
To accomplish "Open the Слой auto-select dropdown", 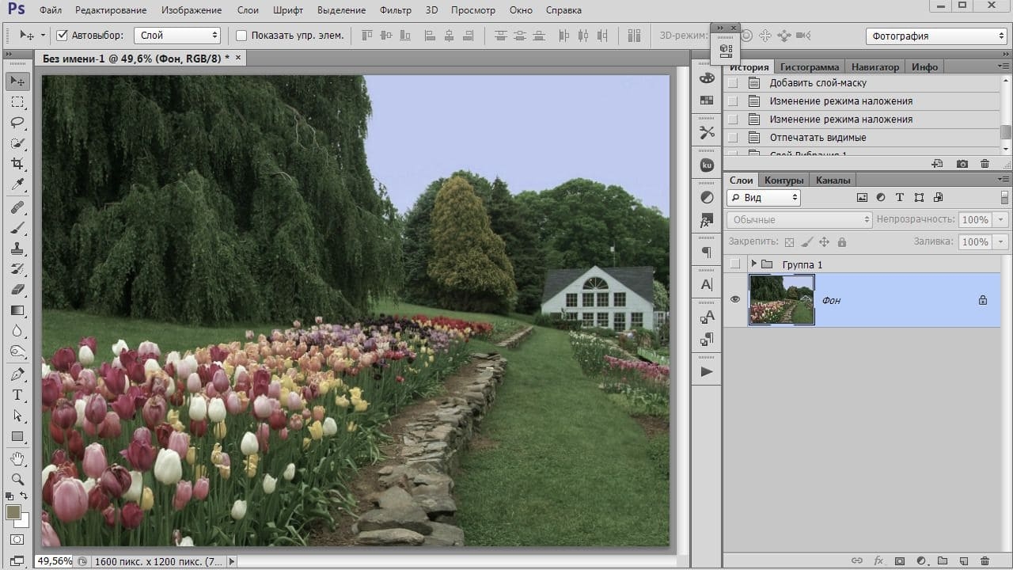I will [x=177, y=36].
